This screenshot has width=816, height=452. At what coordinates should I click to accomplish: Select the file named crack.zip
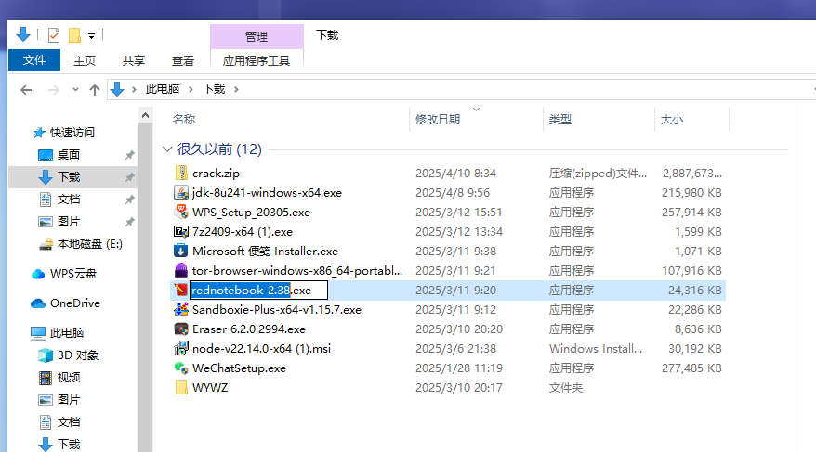(x=216, y=173)
